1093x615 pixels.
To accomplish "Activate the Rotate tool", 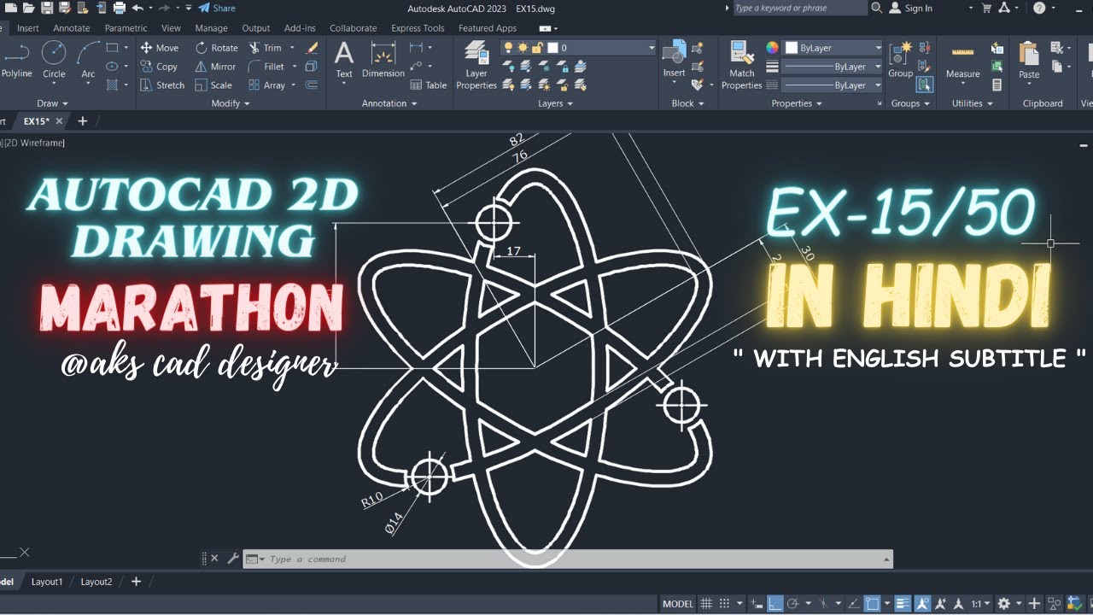I will coord(217,48).
